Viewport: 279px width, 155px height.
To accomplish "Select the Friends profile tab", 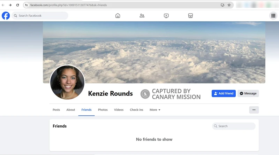I will (x=86, y=110).
